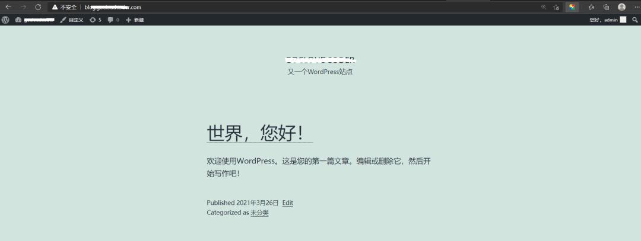Go back using the browser back arrow

point(8,7)
